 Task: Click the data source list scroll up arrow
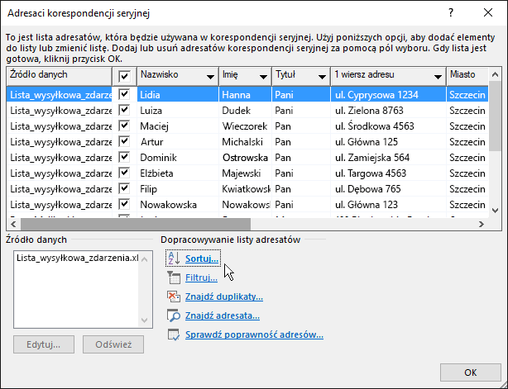tap(145, 259)
